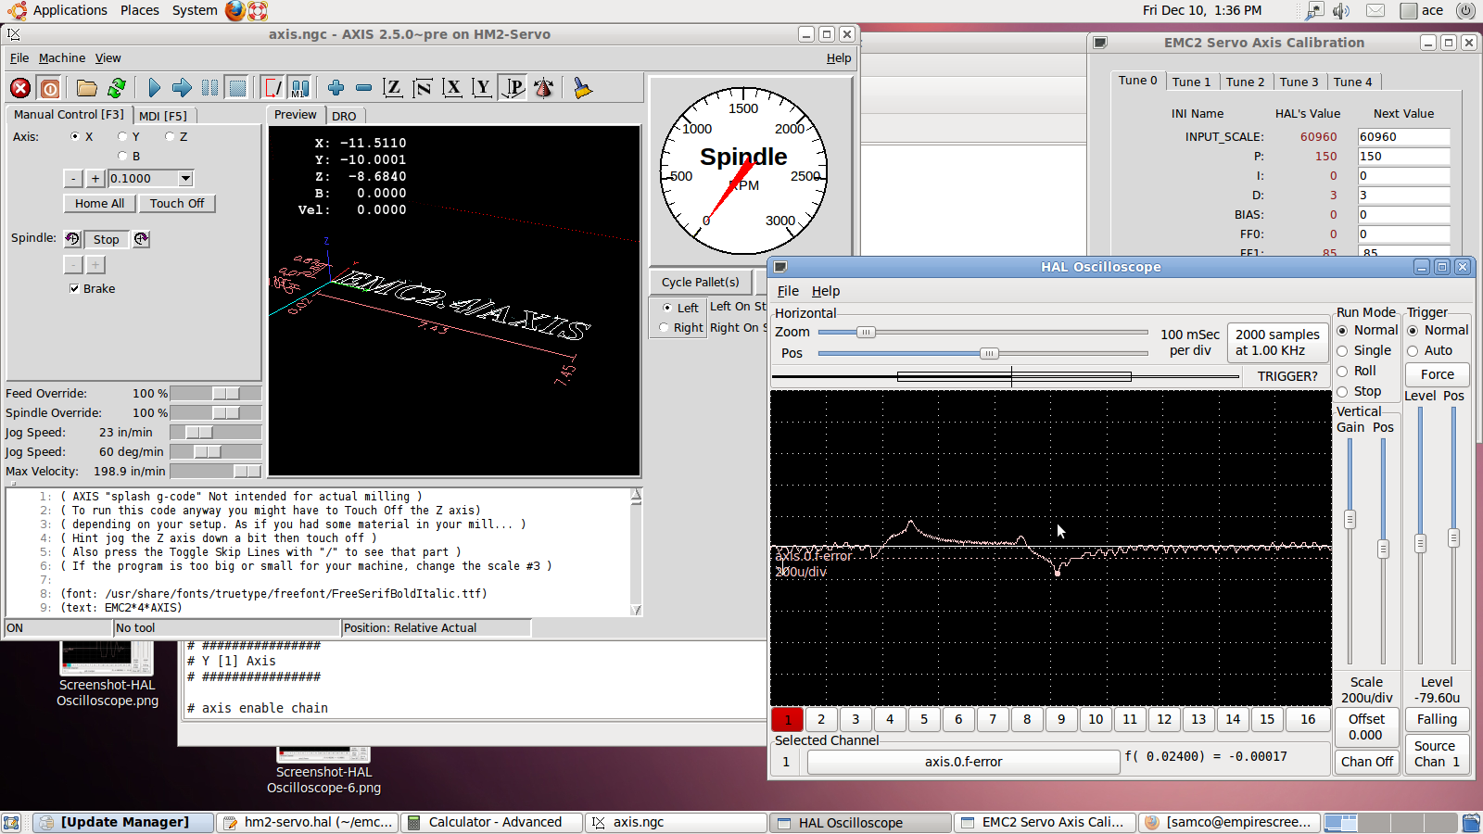This screenshot has width=1483, height=834.
Task: Switch to perspective P view icon
Action: [x=513, y=88]
